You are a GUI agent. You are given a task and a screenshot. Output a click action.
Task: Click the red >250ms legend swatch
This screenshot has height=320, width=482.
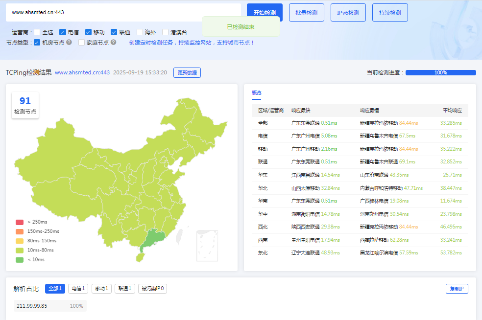point(20,222)
